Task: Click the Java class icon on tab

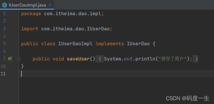Action: tap(5, 5)
